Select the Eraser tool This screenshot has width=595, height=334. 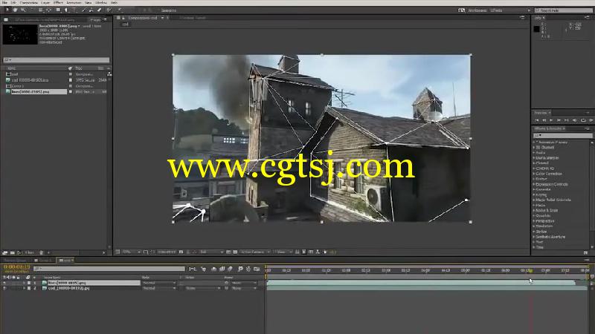(x=100, y=10)
